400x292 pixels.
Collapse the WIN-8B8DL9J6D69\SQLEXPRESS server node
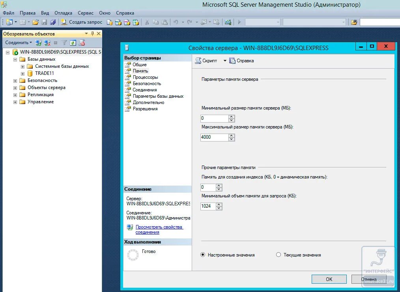(7, 52)
